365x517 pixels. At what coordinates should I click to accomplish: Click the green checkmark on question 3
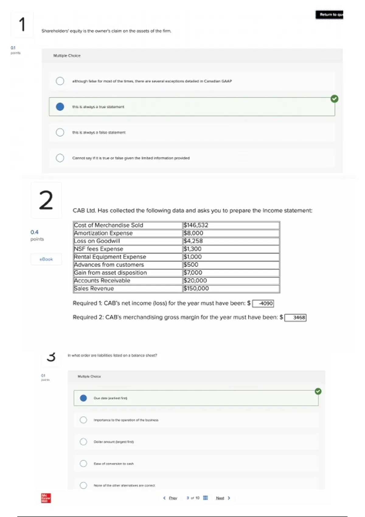point(318,391)
